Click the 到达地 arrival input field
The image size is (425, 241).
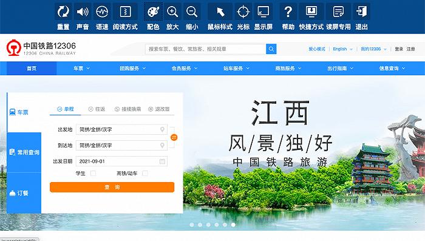pos(121,145)
